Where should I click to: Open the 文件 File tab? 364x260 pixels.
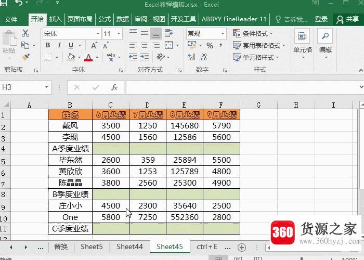[x=11, y=19]
